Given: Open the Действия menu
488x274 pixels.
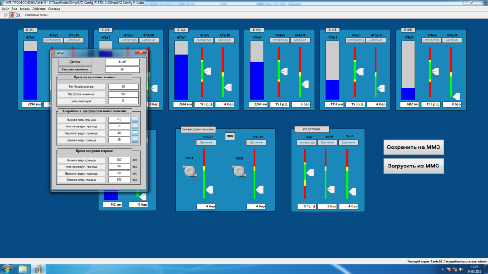Looking at the screenshot, I should click(40, 9).
